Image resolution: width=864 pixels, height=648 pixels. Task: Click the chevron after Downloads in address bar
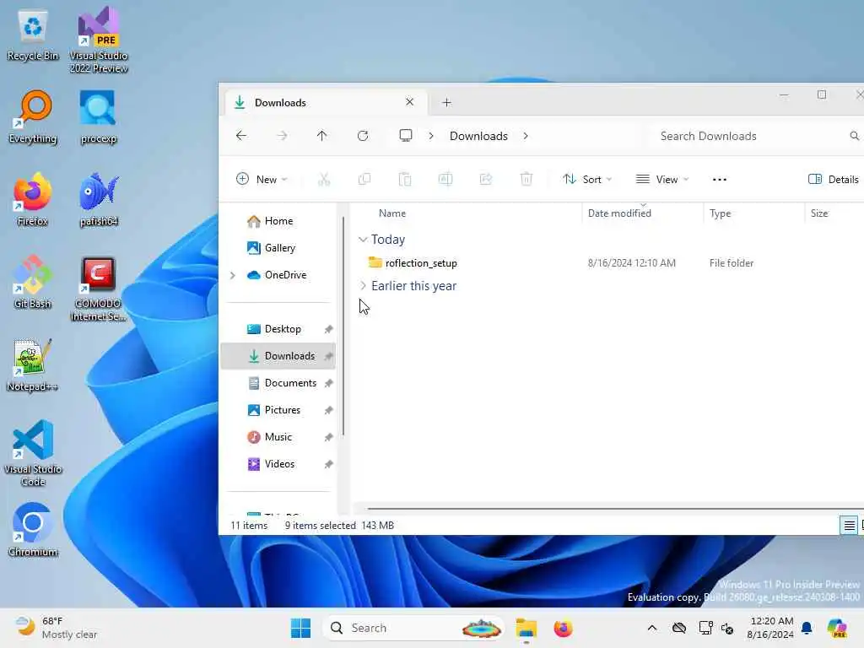pos(525,136)
